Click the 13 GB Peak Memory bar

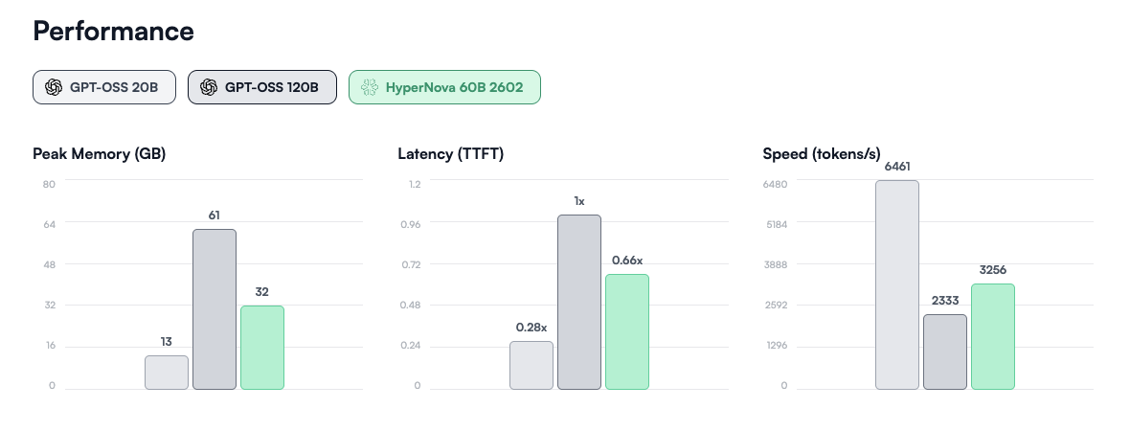(x=167, y=373)
